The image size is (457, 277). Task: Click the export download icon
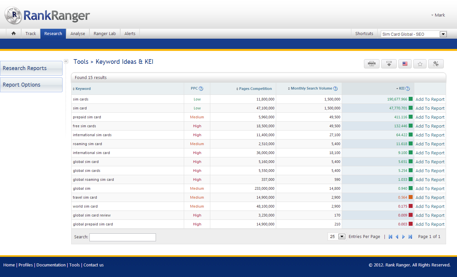[x=389, y=64]
